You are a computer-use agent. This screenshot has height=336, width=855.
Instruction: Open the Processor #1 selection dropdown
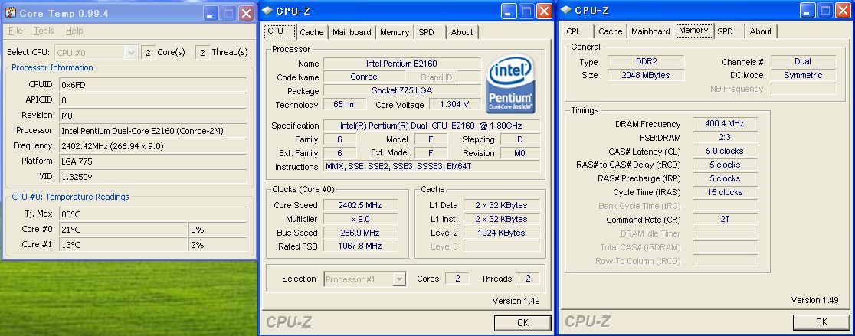[399, 279]
